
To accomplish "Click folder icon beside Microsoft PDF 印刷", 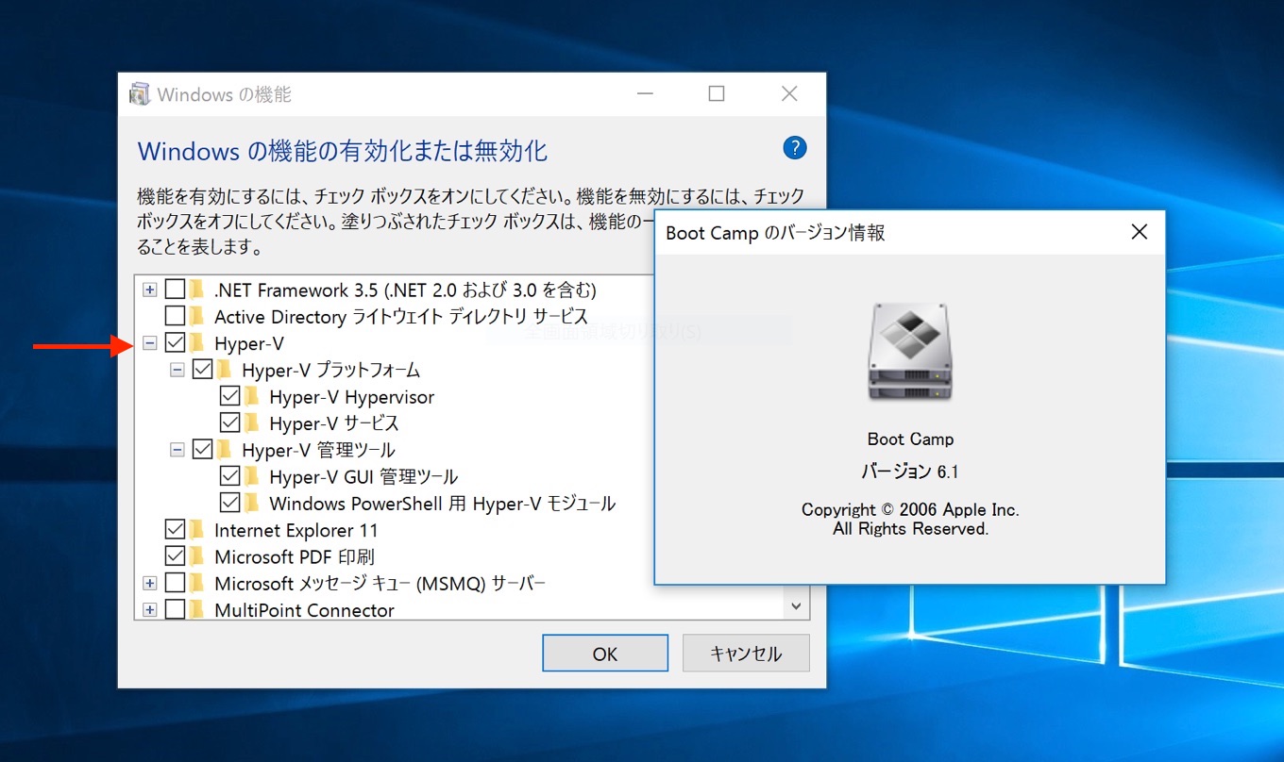I will [197, 555].
